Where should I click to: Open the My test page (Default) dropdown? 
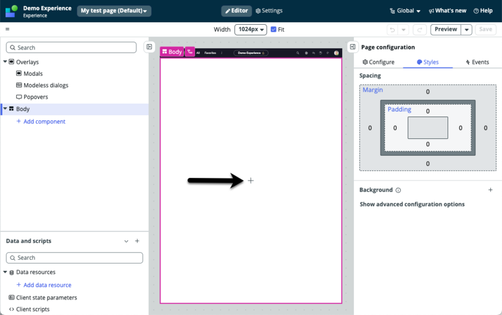(x=114, y=11)
